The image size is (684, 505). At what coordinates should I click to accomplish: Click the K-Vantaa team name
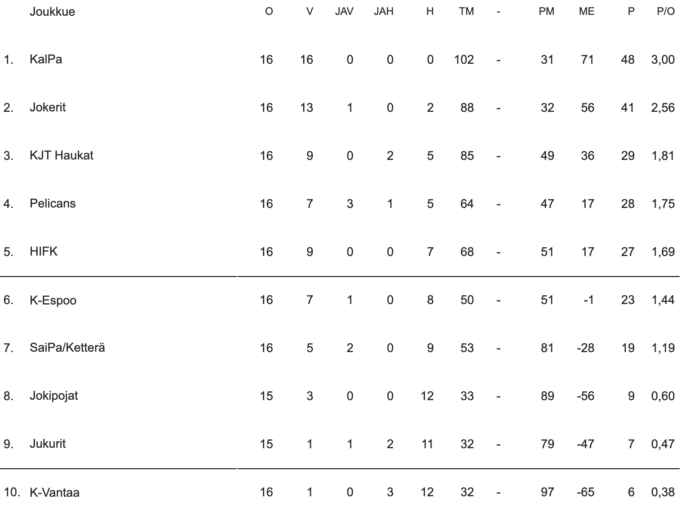tap(55, 493)
